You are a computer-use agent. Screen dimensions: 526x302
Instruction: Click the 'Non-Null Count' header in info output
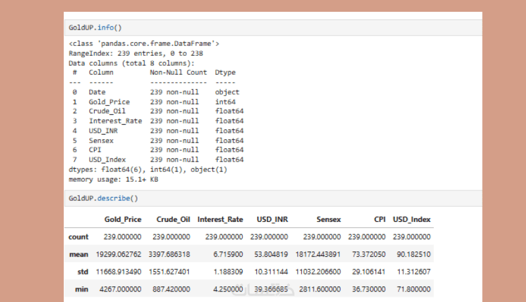click(178, 72)
